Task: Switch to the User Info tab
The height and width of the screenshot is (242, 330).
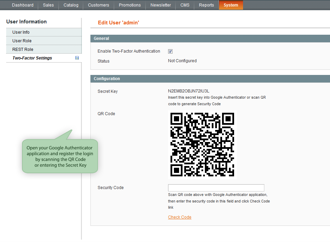Action: (44, 32)
